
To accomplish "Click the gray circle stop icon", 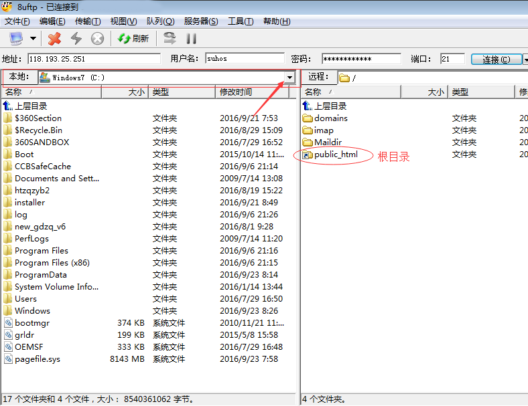I will [x=97, y=39].
